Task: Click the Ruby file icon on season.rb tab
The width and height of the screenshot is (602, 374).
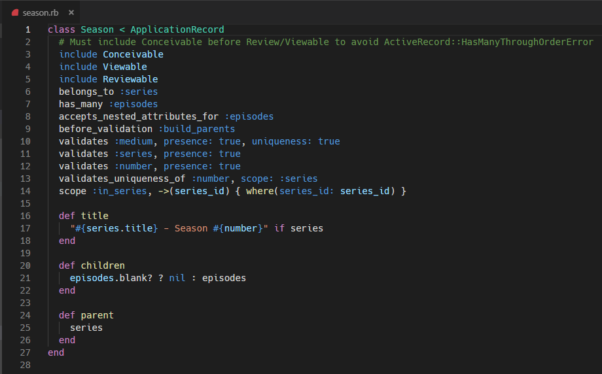Action: point(15,12)
